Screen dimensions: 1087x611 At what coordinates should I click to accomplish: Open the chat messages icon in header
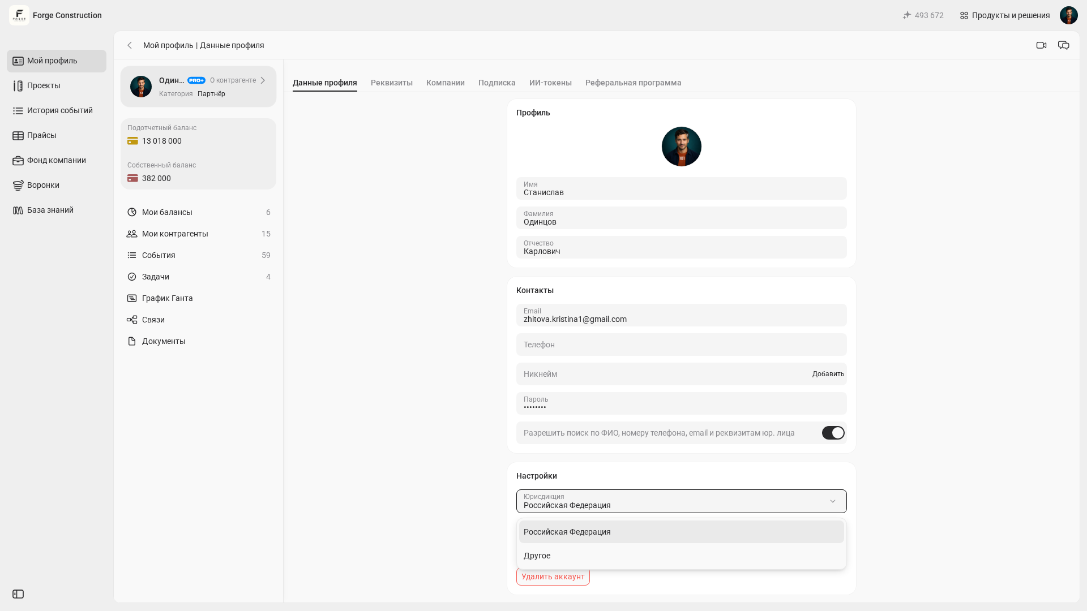tap(1064, 45)
